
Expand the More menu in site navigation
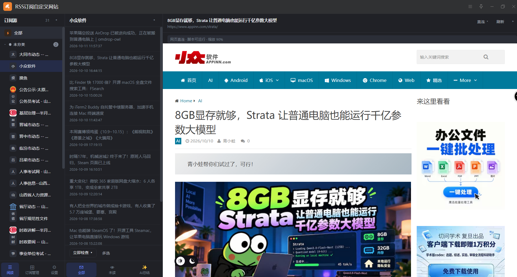click(x=465, y=80)
